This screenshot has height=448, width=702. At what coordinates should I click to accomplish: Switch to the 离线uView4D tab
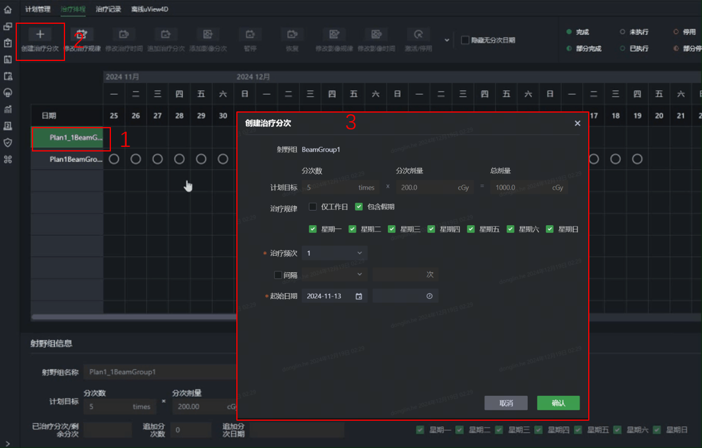(x=150, y=9)
